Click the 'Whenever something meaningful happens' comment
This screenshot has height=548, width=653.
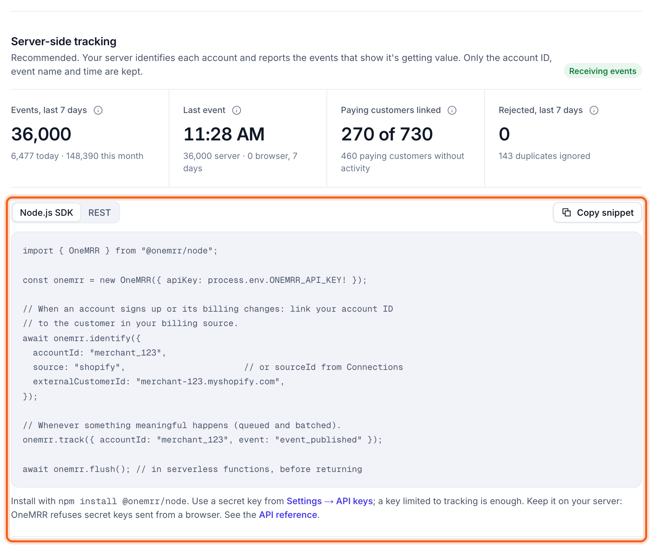pos(182,425)
